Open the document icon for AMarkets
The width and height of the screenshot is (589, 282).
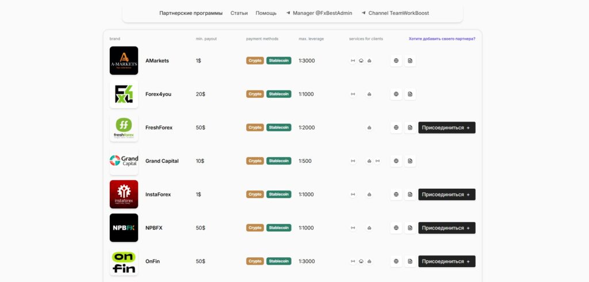tap(410, 60)
